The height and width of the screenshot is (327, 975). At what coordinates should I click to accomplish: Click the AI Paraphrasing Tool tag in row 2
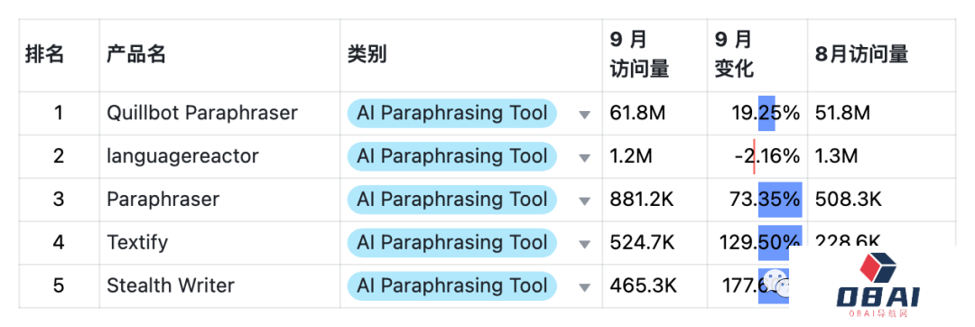tap(452, 156)
